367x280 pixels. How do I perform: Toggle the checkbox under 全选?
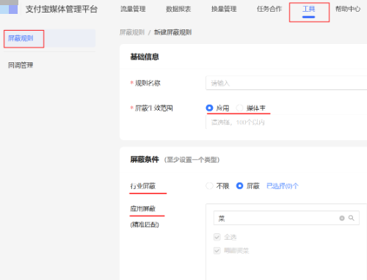(x=217, y=251)
